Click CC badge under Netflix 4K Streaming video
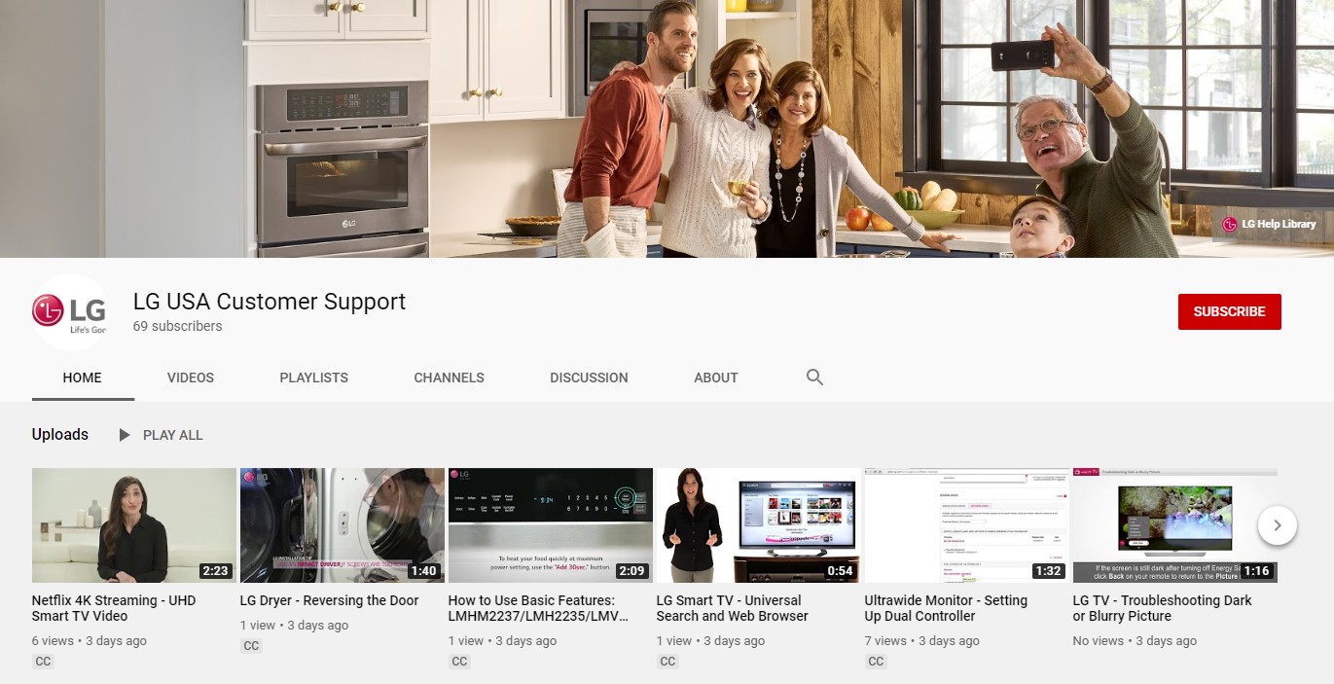This screenshot has width=1334, height=684. pyautogui.click(x=43, y=662)
